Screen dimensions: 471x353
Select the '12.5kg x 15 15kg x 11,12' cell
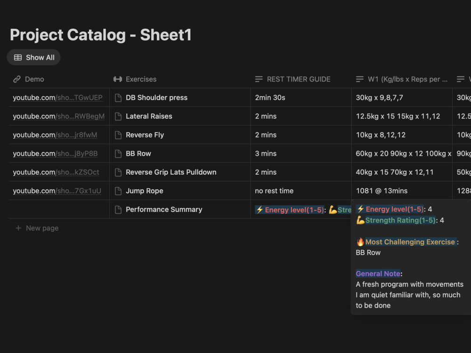point(402,116)
